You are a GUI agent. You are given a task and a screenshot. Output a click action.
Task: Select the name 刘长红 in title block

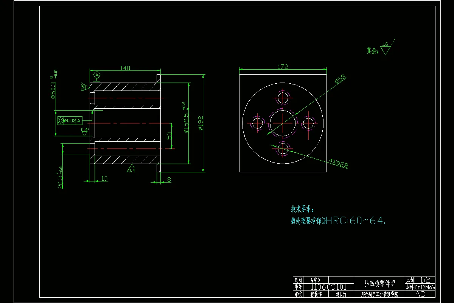click(x=341, y=294)
